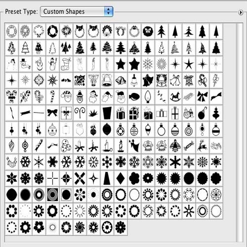247x247 pixels.
Task: Pick the solid black diamond shape
Action: pos(121,178)
